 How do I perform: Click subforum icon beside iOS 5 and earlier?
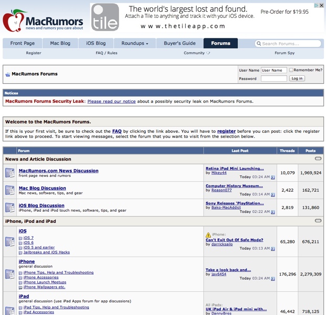21,248
